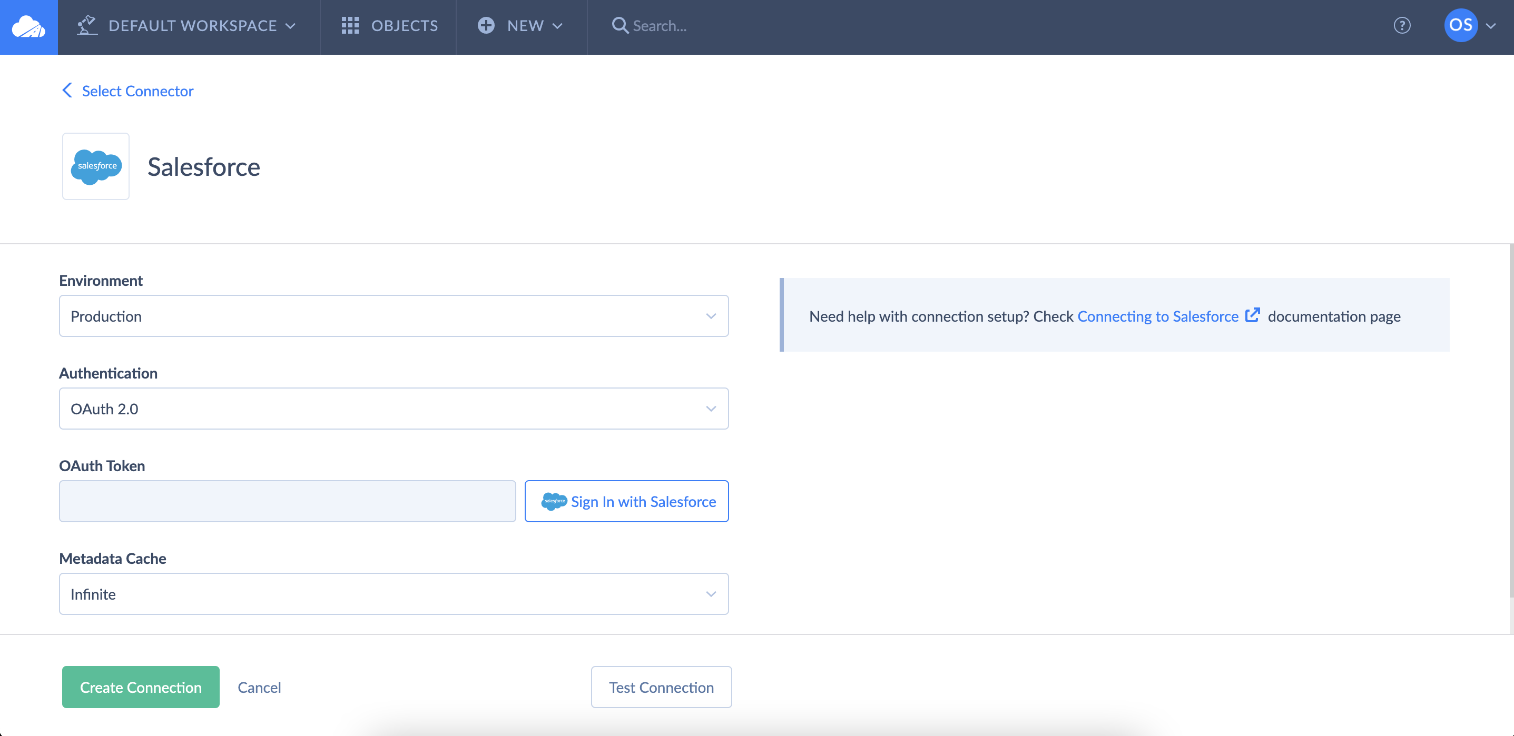Click the New plus icon

pos(486,25)
